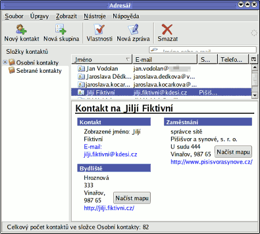Sort contacts by the E-mail column header
The width and height of the screenshot is (260, 234).
(x=165, y=60)
